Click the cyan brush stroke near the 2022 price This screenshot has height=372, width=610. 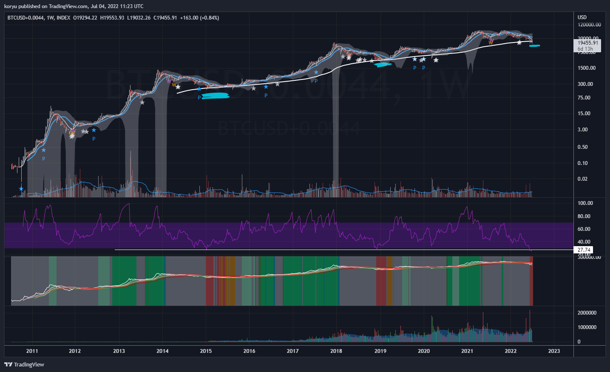point(534,45)
